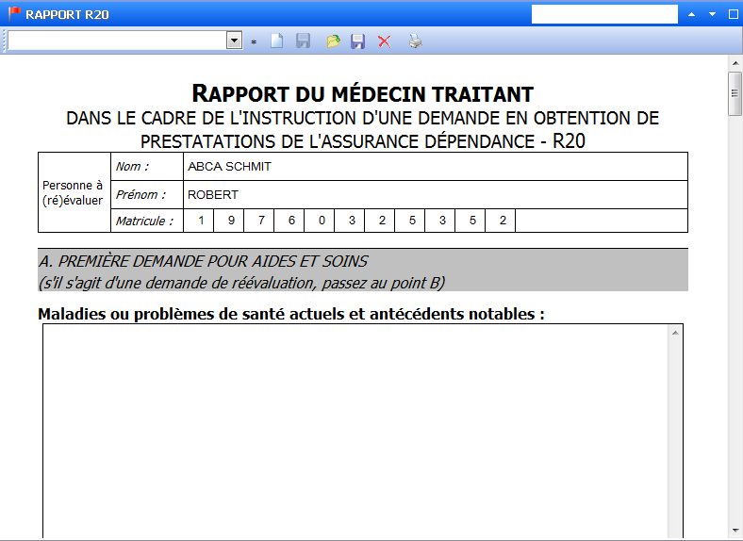Click the down triangle in the title bar
The height and width of the screenshot is (541, 743).
712,15
